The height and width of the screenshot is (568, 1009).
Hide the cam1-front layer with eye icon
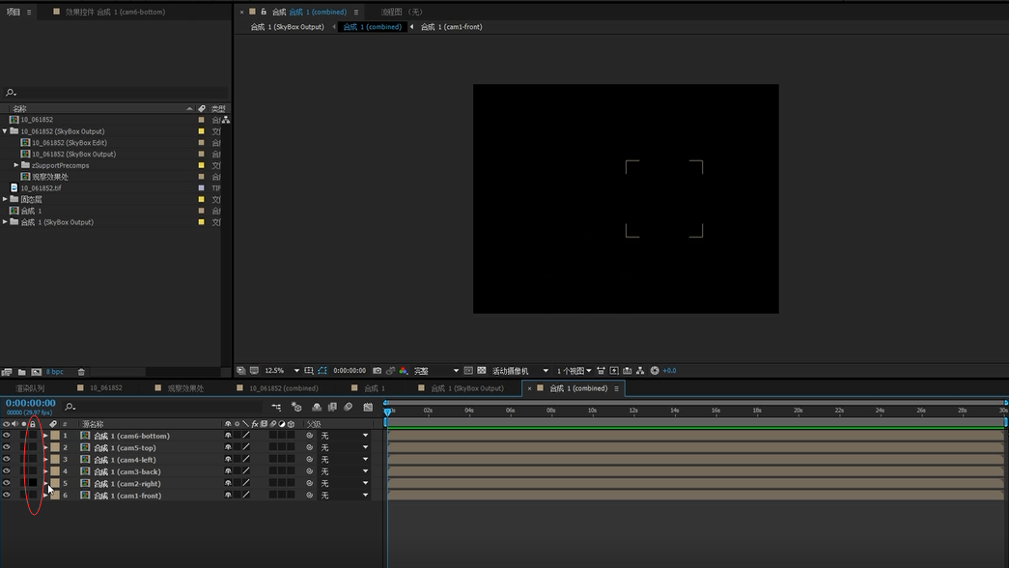coord(7,496)
